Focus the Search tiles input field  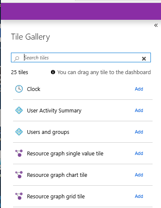(x=81, y=58)
